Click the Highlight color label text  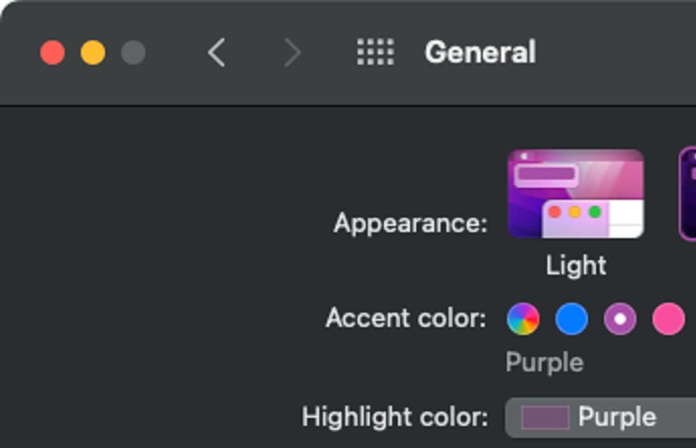[x=395, y=417]
